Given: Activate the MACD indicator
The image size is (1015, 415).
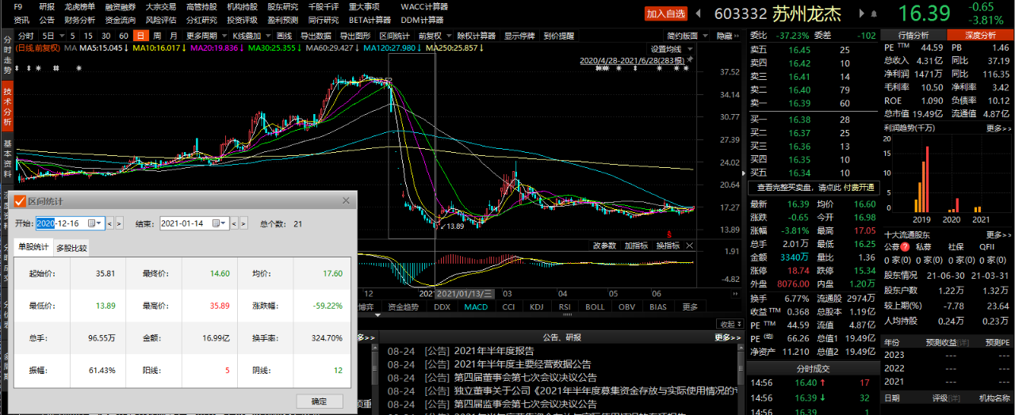Looking at the screenshot, I should pyautogui.click(x=476, y=306).
